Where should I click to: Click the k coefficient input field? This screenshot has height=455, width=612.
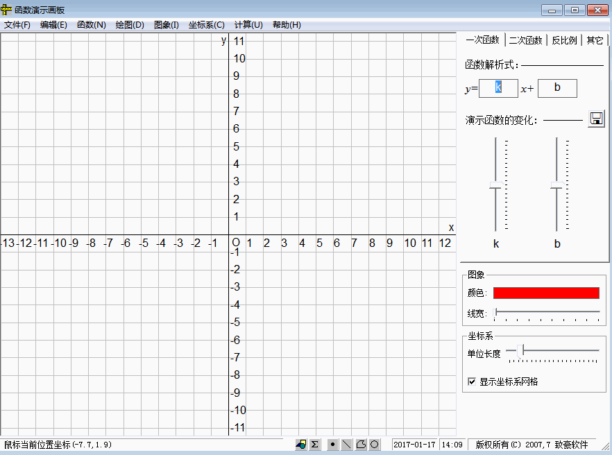click(x=498, y=88)
